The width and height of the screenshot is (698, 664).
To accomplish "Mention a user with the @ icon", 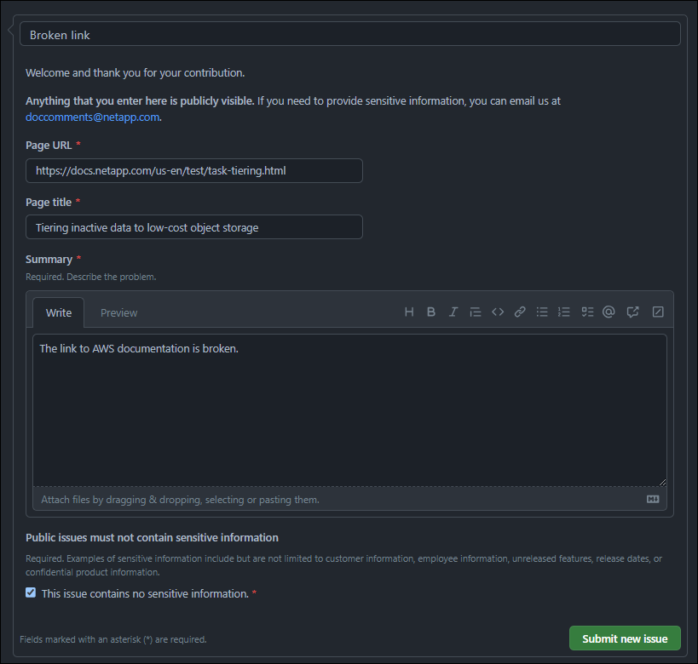I will [x=609, y=312].
